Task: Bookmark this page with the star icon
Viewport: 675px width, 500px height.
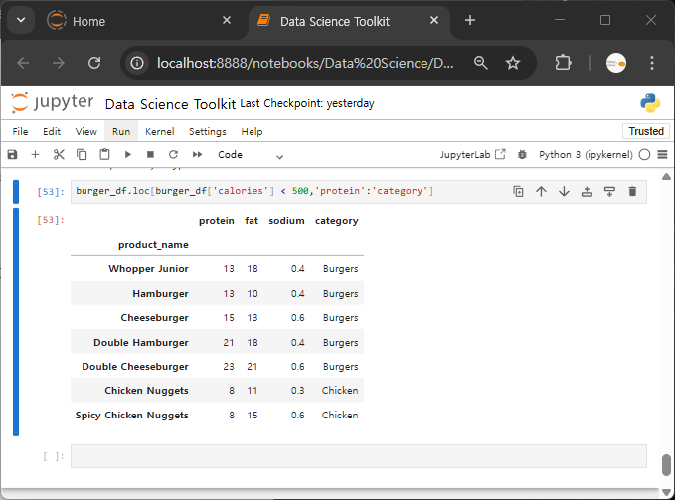Action: pos(513,63)
